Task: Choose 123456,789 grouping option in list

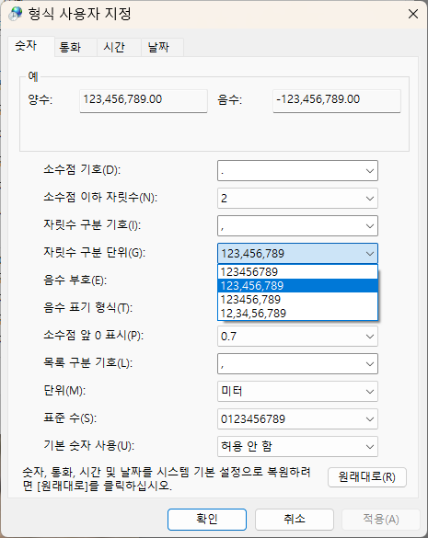Action: [x=297, y=299]
